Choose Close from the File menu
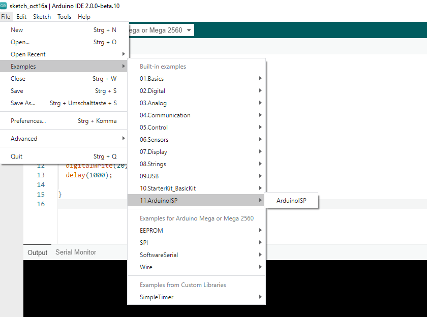The width and height of the screenshot is (427, 317). click(64, 79)
